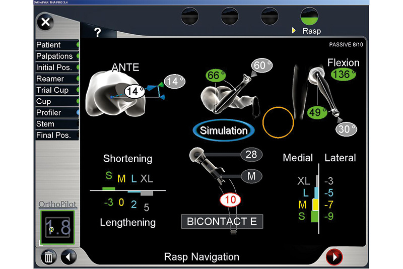The width and height of the screenshot is (403, 269).
Task: Select neck length M bubble
Action: 251,176
